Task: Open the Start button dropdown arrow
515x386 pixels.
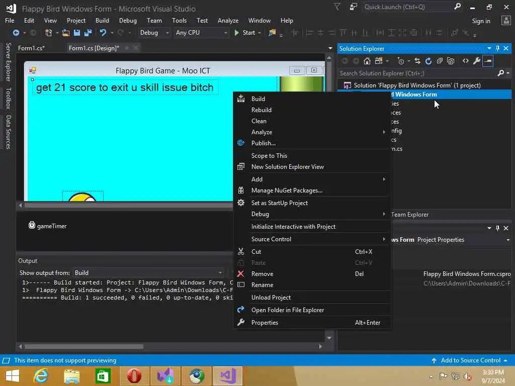Action: [x=260, y=33]
